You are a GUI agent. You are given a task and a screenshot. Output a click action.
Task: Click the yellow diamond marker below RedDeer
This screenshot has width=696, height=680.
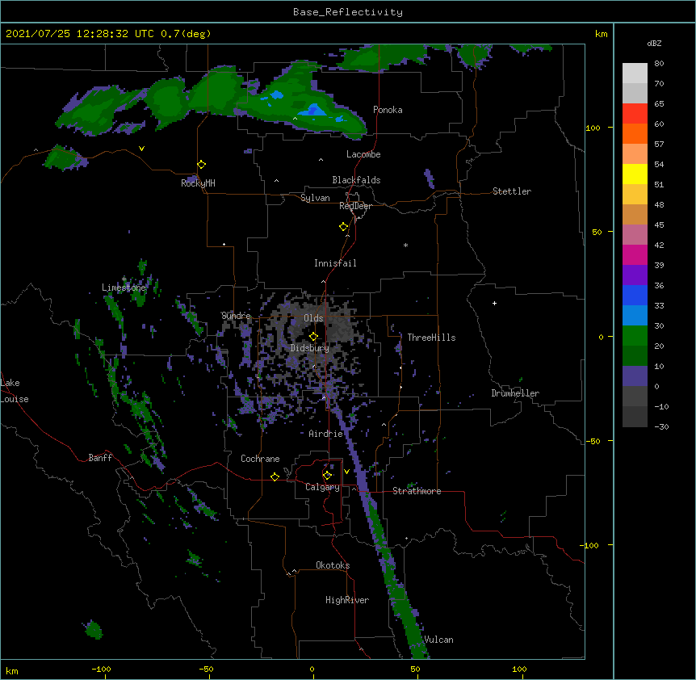coord(343,227)
